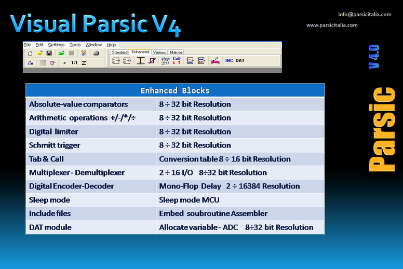This screenshot has height=269, width=403.
Task: Start the SIM simulation icon
Action: point(30,63)
